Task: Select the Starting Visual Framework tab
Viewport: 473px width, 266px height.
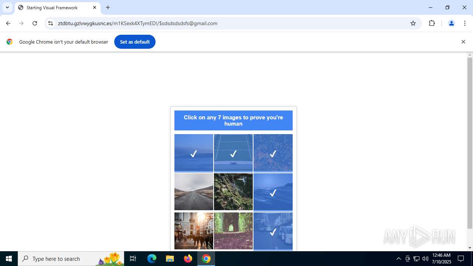Action: 58,7
